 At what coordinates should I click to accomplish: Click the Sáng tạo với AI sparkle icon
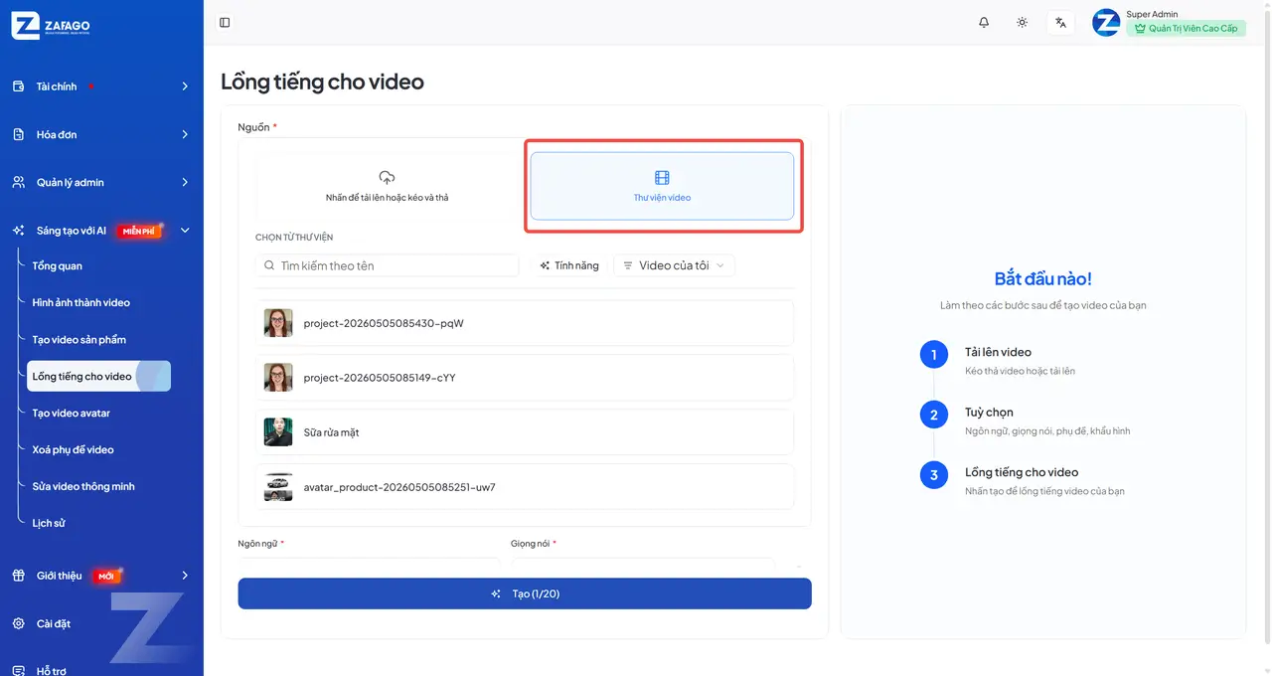[x=18, y=231]
